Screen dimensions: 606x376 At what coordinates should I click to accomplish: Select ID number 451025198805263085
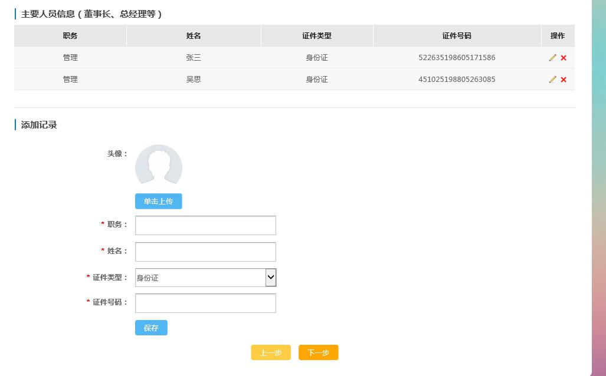point(457,80)
